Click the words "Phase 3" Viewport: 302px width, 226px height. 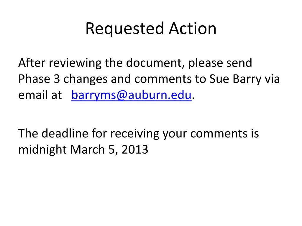(39, 79)
